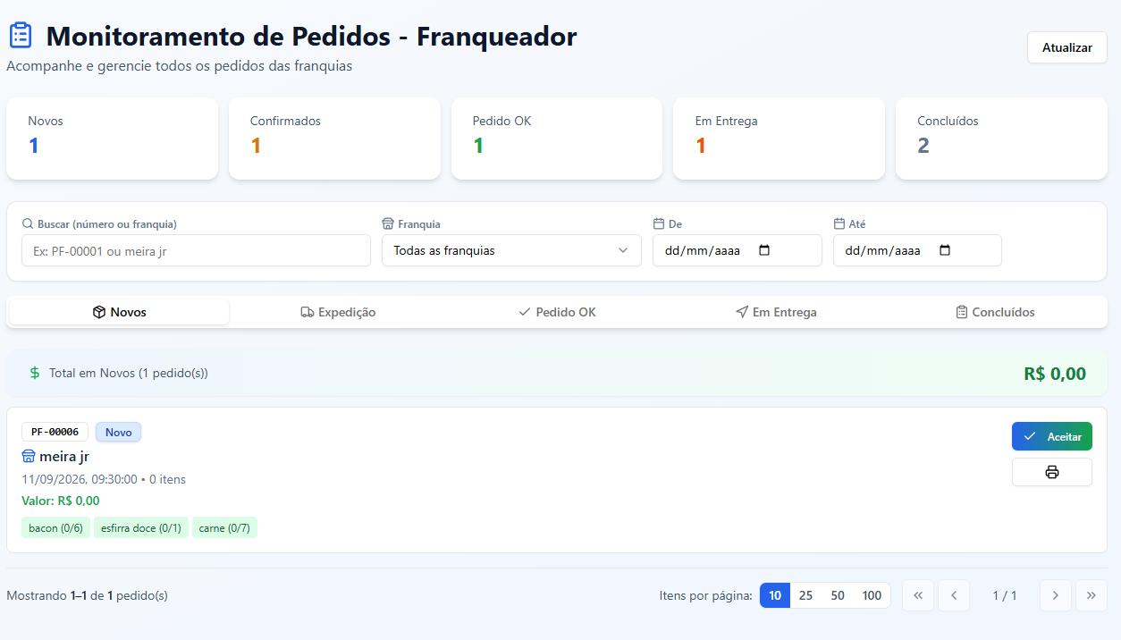Click the clipboard icon beside the page title
This screenshot has width=1121, height=640.
tap(21, 36)
